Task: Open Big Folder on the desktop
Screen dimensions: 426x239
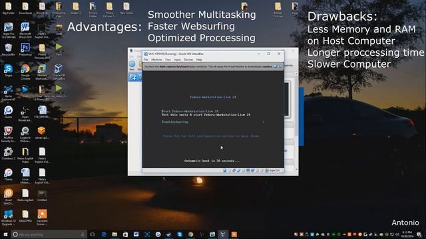Action: tap(9, 9)
